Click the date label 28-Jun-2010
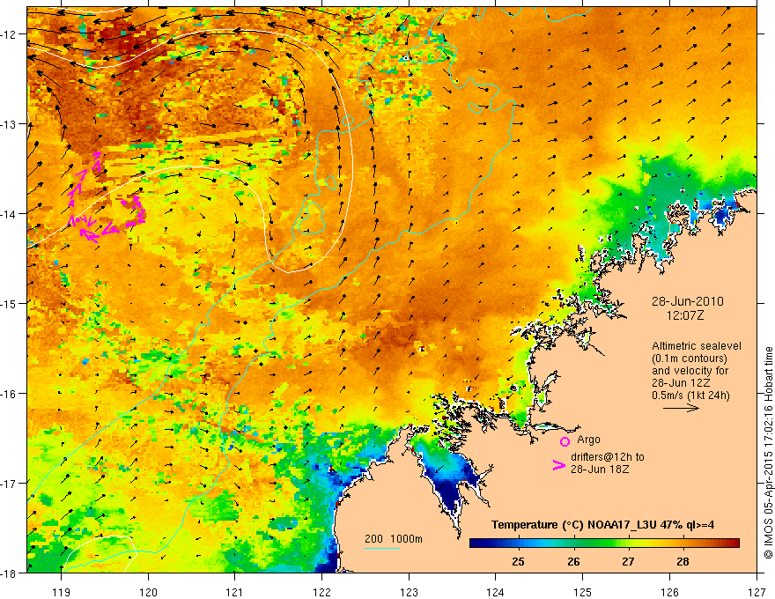This screenshot has width=775, height=599. [688, 301]
